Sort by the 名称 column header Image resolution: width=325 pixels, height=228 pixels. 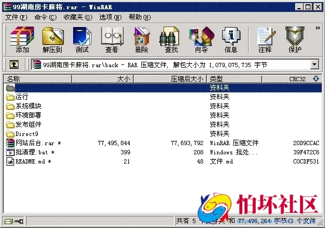(38, 79)
